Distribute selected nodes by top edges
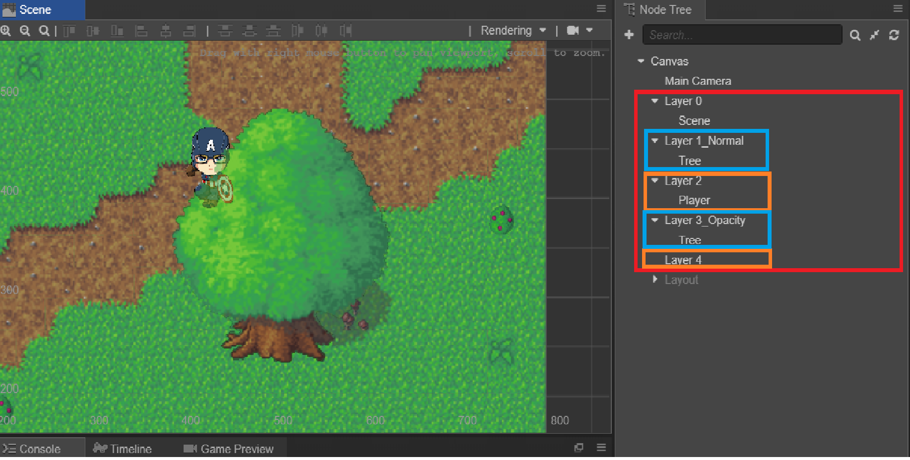Viewport: 910px width, 460px height. click(225, 31)
